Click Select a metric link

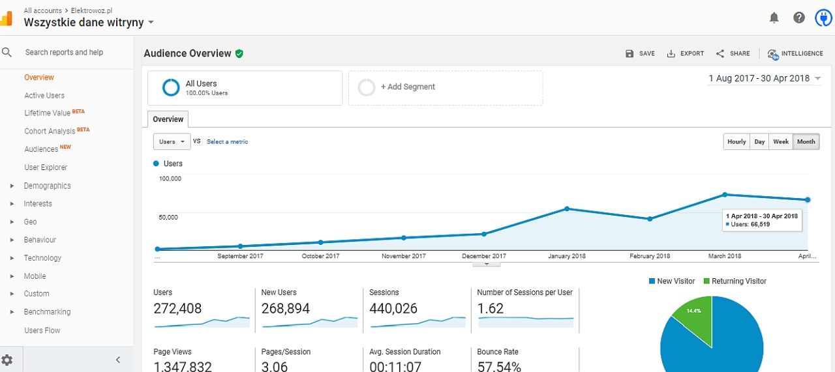coord(227,141)
